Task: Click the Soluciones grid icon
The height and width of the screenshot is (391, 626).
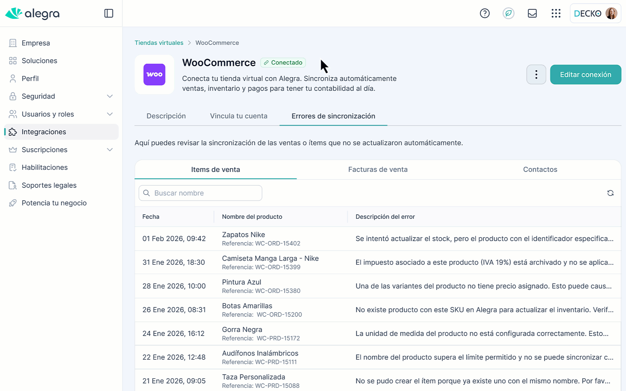Action: pos(13,61)
